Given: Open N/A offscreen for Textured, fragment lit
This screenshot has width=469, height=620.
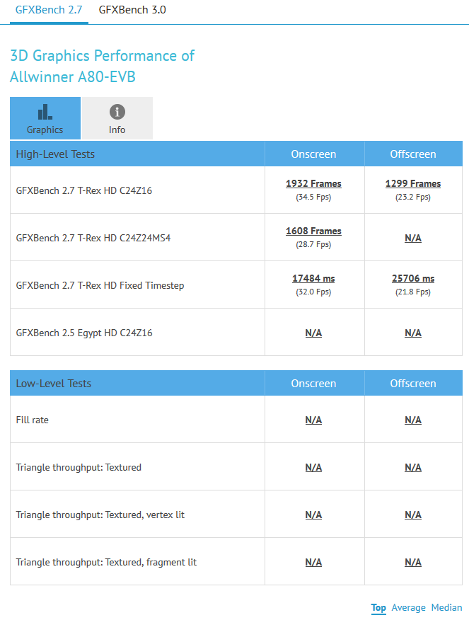Looking at the screenshot, I should click(x=413, y=562).
